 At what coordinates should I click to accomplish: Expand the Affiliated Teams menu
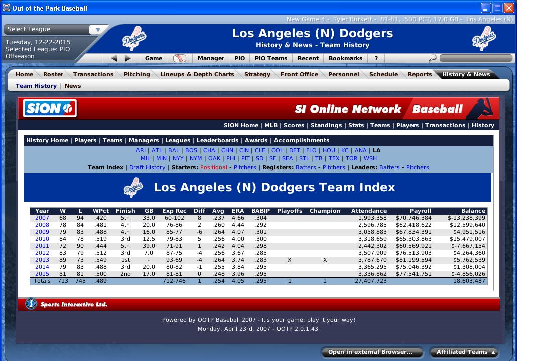click(x=465, y=352)
